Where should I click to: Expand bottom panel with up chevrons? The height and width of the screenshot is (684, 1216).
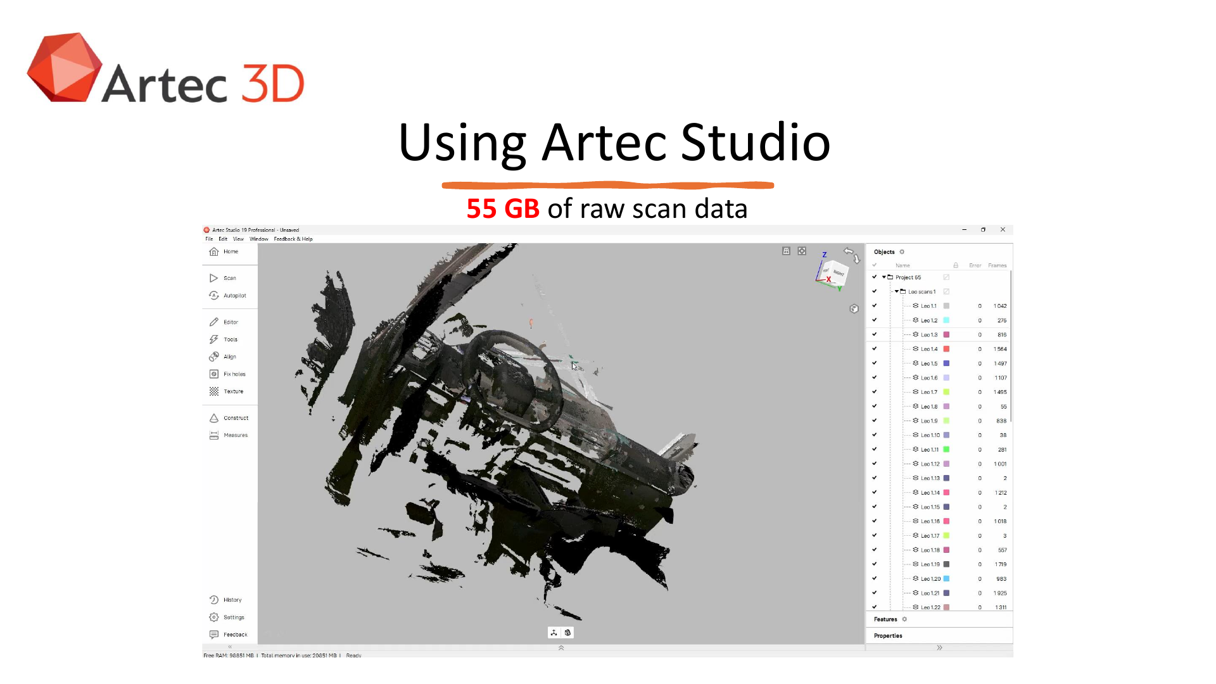tap(561, 648)
